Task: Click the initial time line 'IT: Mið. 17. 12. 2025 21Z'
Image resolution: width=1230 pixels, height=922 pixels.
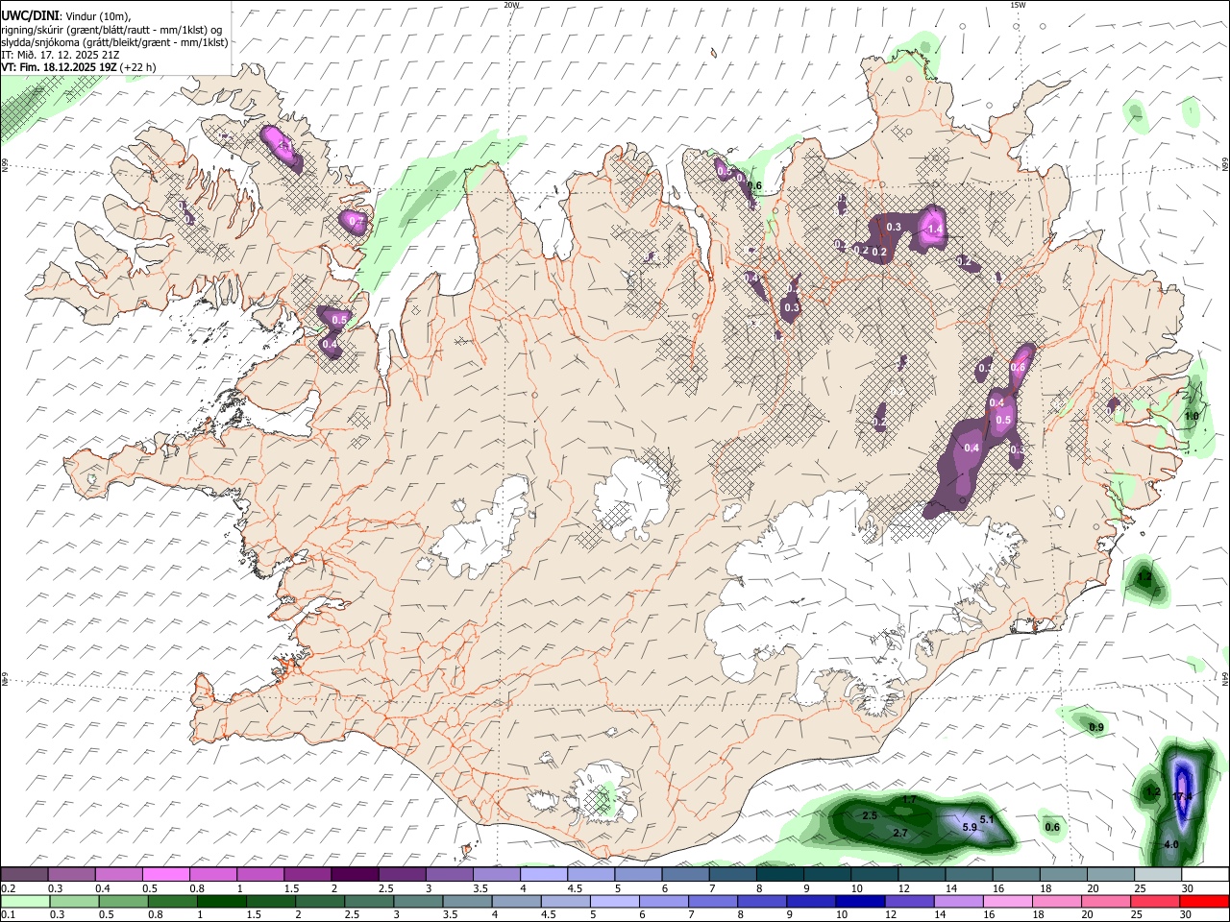Action: coord(60,55)
